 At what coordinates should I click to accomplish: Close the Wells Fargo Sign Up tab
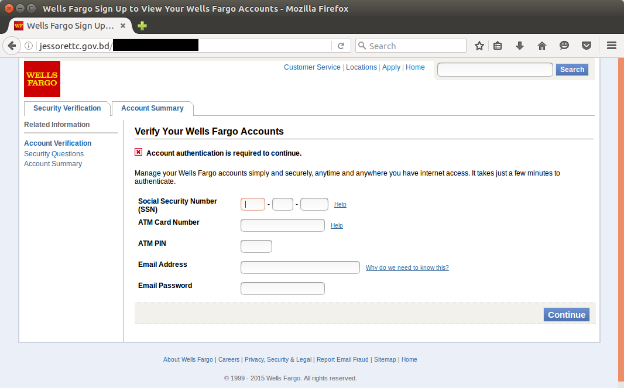click(x=123, y=26)
